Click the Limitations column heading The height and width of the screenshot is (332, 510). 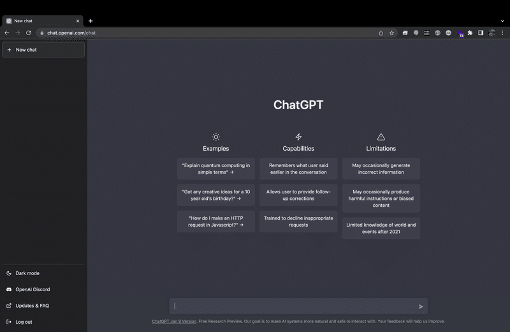[x=381, y=149]
